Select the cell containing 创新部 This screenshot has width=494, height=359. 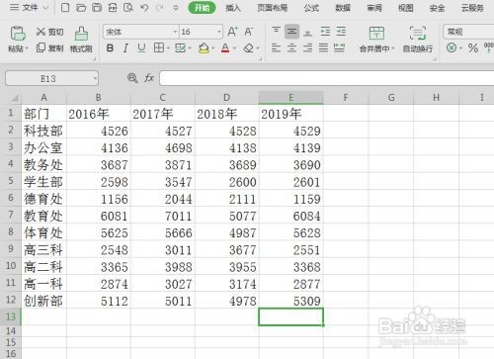43,301
